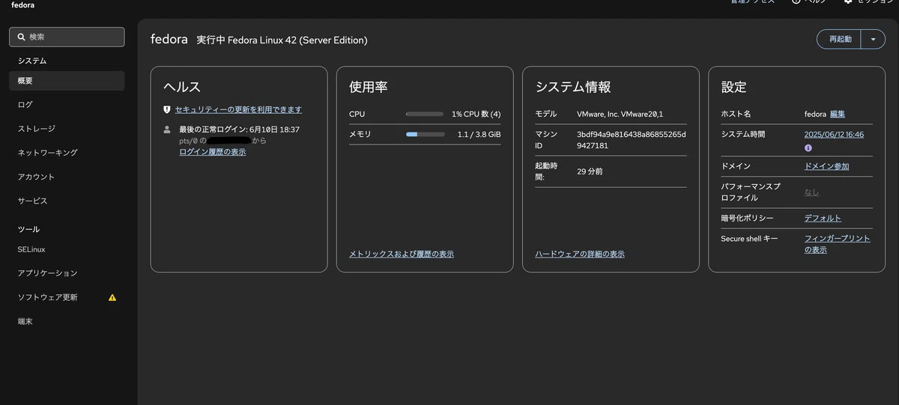Open フィンガープリントの表示 link
The width and height of the screenshot is (899, 405).
point(837,244)
